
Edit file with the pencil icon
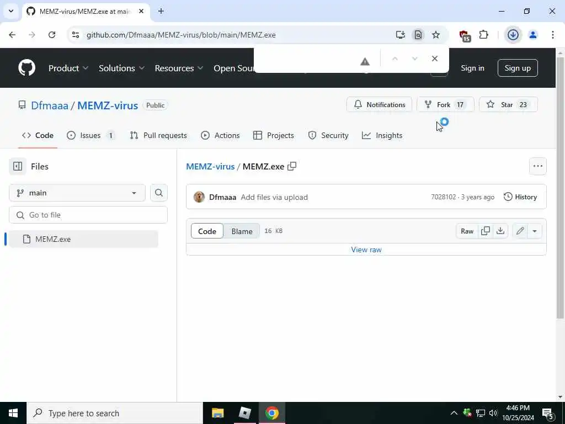520,231
